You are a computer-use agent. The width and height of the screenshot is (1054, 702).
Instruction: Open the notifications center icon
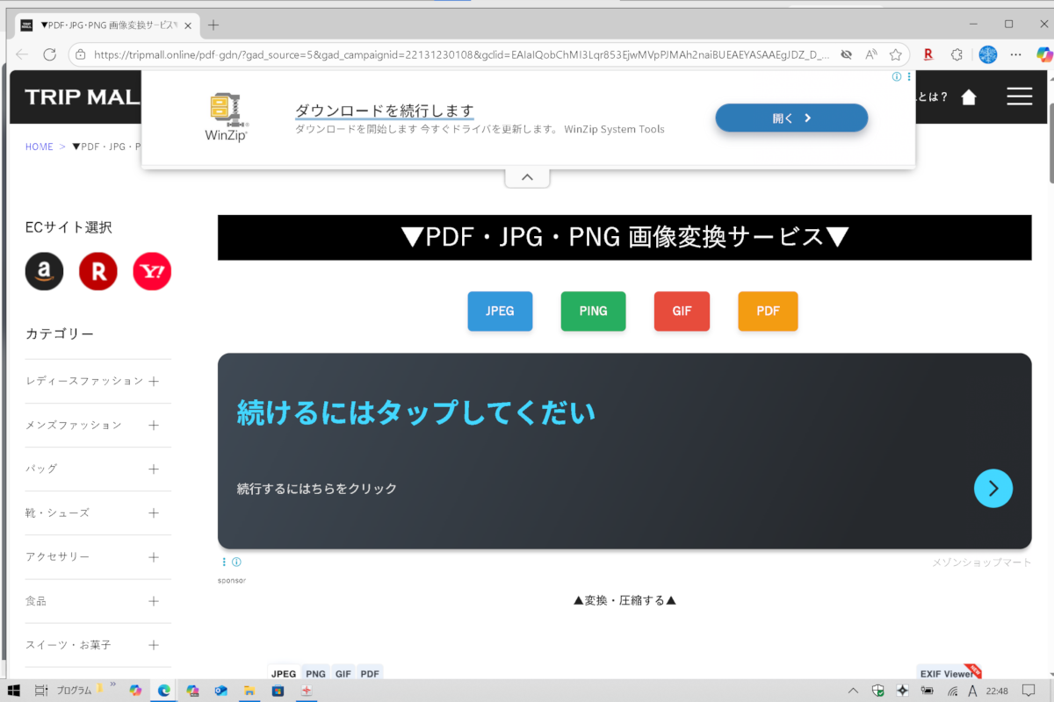pos(1029,691)
